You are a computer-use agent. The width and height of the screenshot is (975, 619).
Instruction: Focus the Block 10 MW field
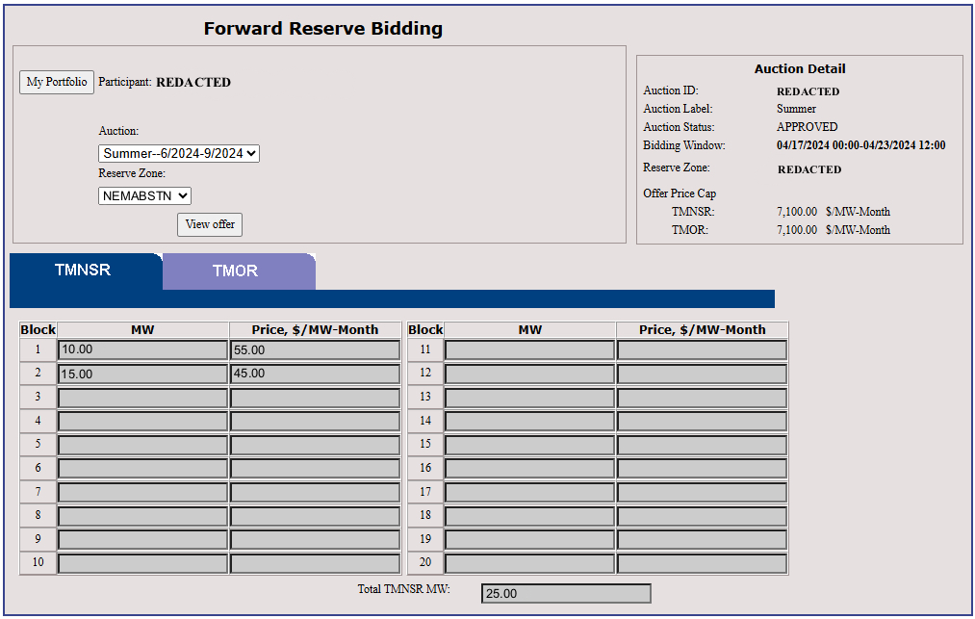coord(142,563)
